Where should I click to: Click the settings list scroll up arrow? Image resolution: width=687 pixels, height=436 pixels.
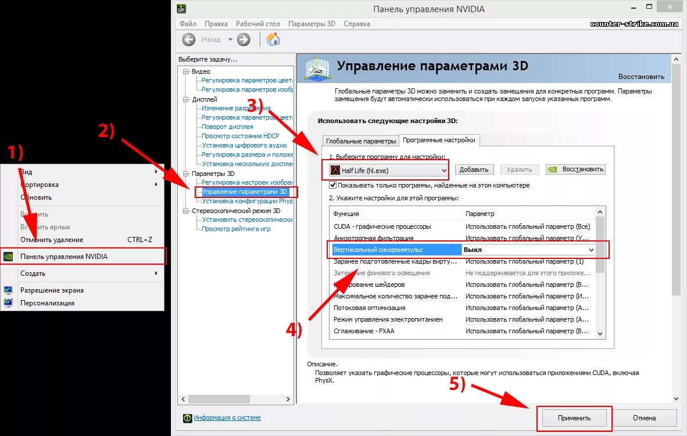(x=600, y=212)
